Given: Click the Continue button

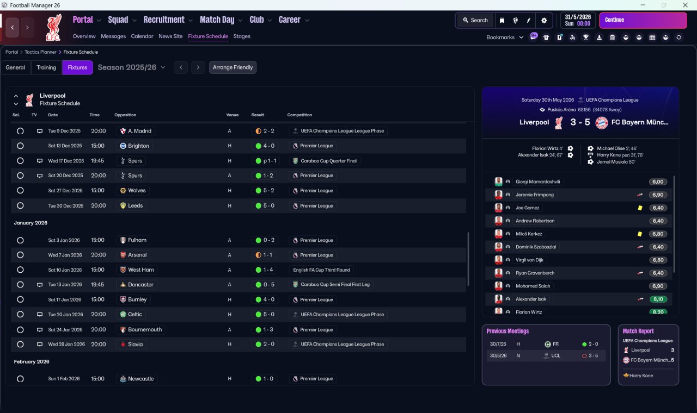Looking at the screenshot, I should click(643, 20).
